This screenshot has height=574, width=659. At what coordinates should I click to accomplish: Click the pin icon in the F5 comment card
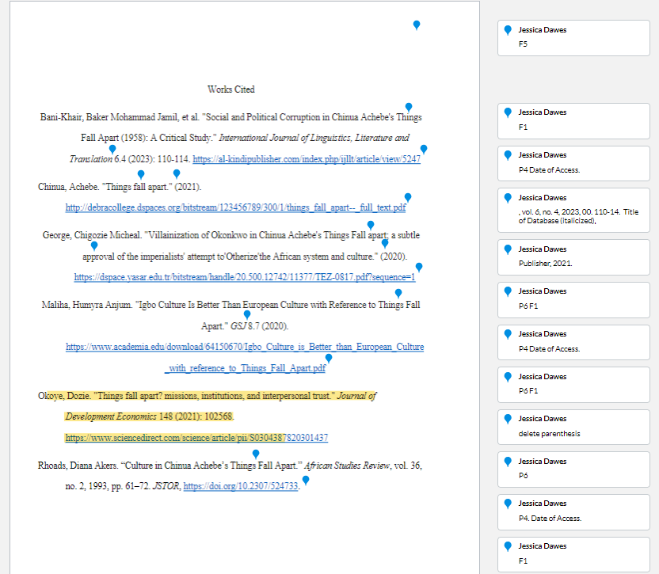(508, 30)
